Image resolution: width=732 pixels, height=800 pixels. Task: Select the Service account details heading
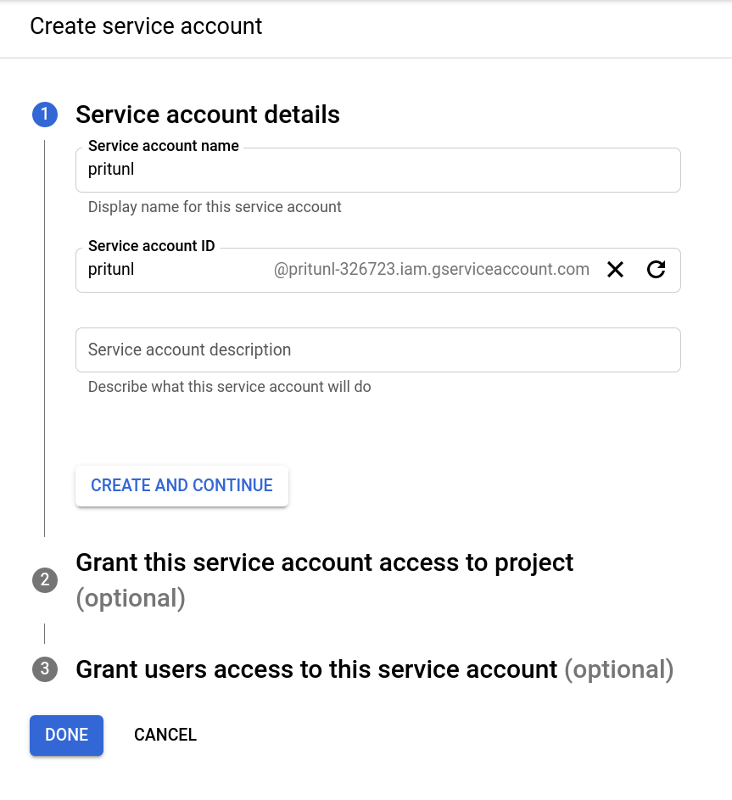point(208,115)
